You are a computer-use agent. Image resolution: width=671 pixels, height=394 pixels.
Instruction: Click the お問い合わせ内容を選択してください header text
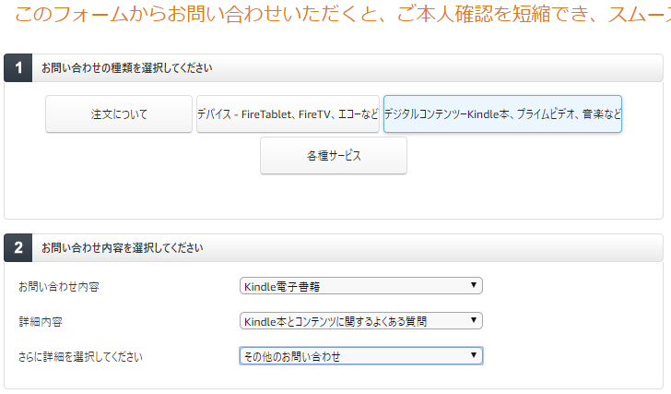click(x=123, y=248)
